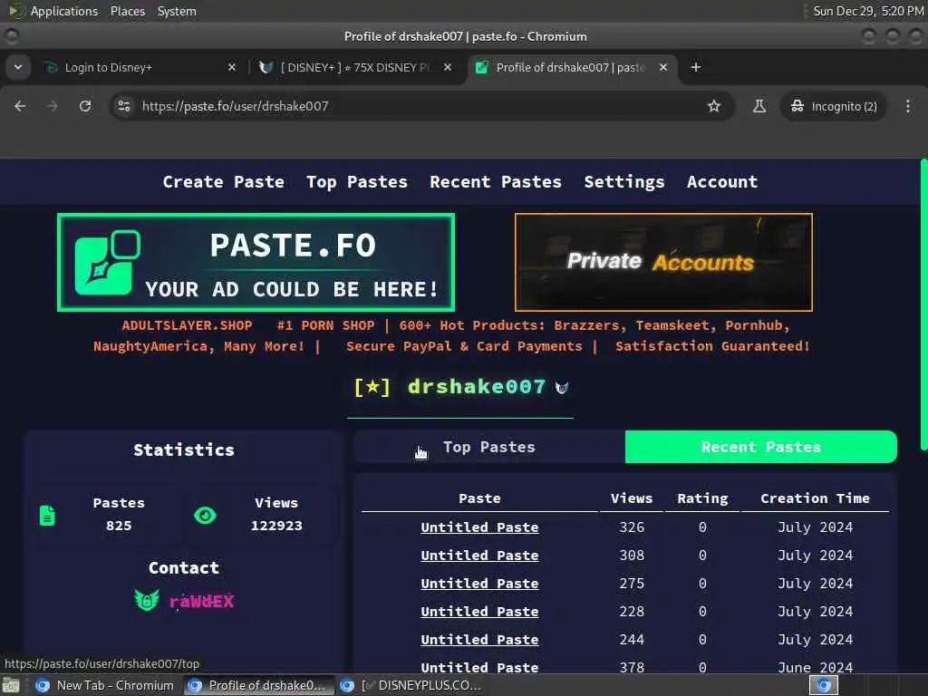Click the Paste column header
Viewport: 928px width, 696px height.
tap(479, 498)
